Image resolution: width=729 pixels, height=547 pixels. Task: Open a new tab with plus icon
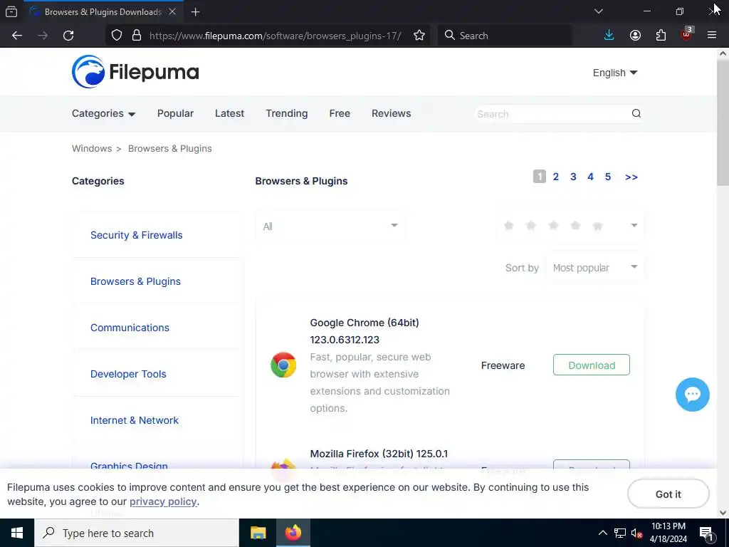pyautogui.click(x=195, y=12)
